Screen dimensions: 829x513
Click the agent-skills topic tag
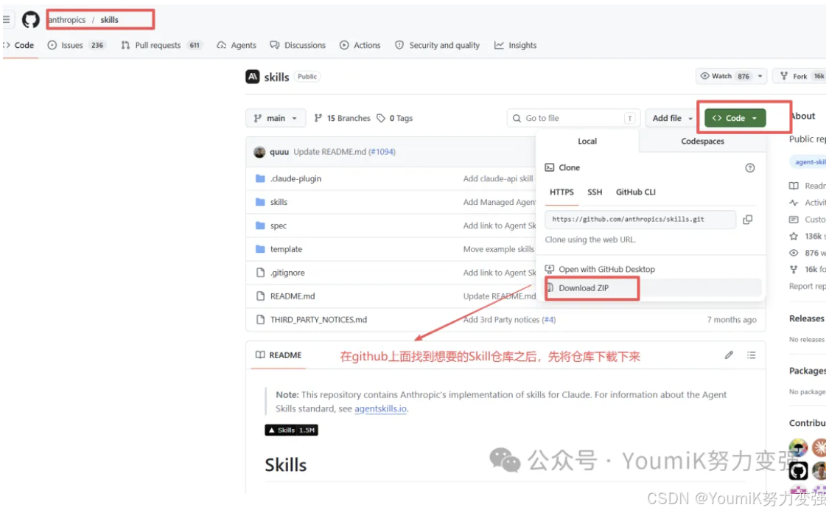(x=809, y=162)
